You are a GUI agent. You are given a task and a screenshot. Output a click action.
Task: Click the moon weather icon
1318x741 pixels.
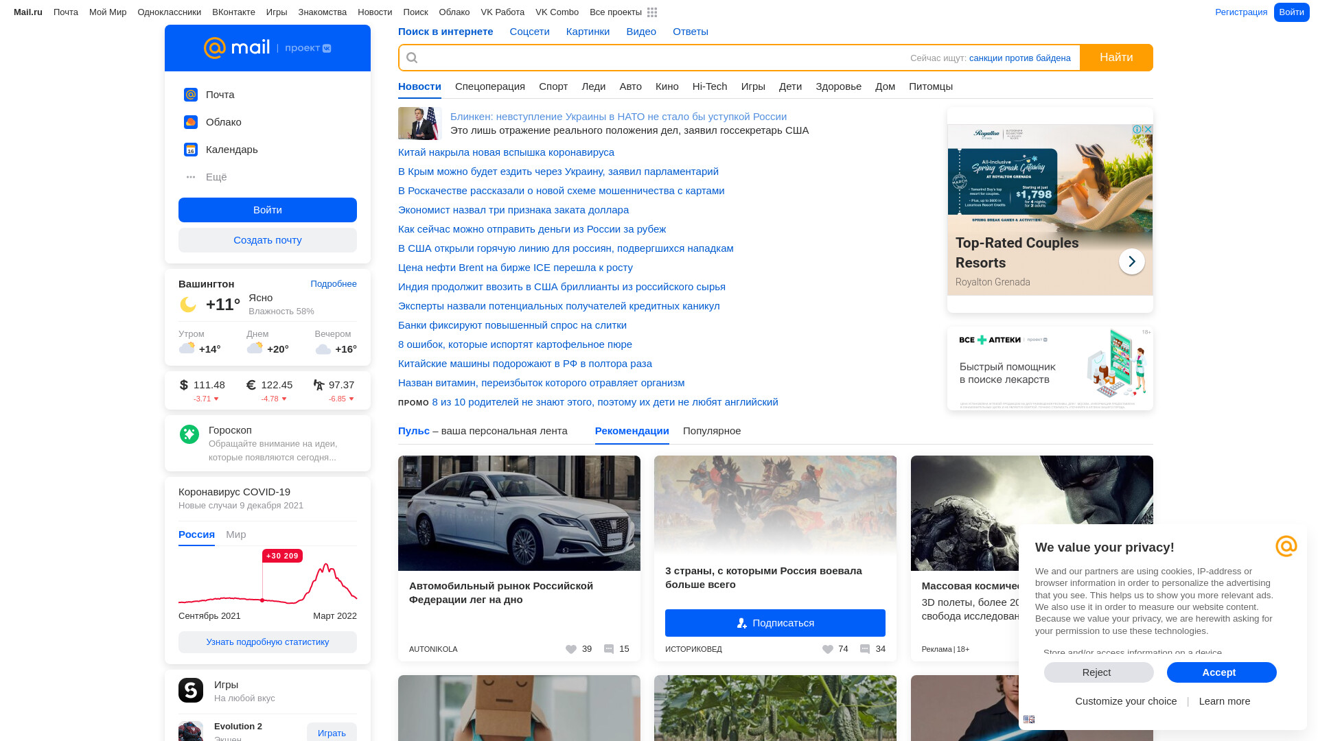coord(188,304)
